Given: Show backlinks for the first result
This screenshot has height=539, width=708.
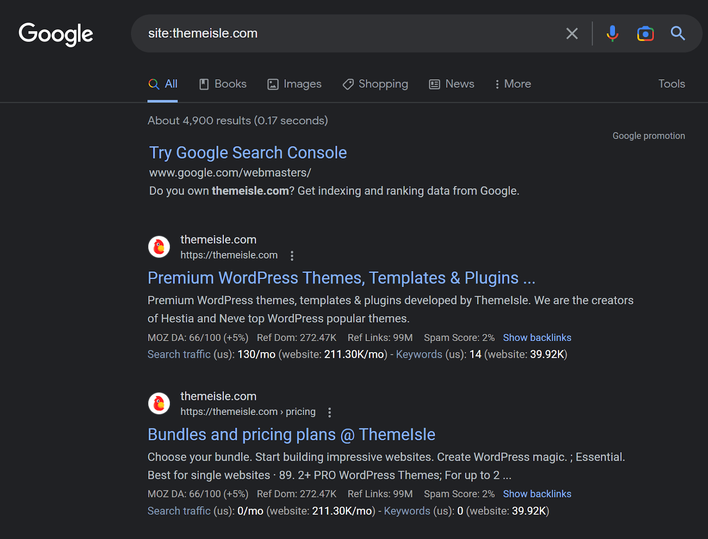Looking at the screenshot, I should click(x=537, y=337).
